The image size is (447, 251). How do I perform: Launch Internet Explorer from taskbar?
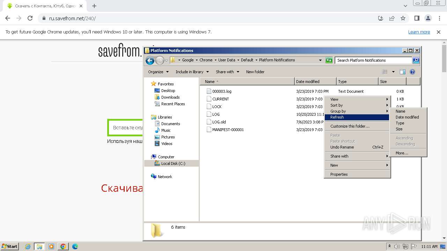pyautogui.click(x=28, y=246)
